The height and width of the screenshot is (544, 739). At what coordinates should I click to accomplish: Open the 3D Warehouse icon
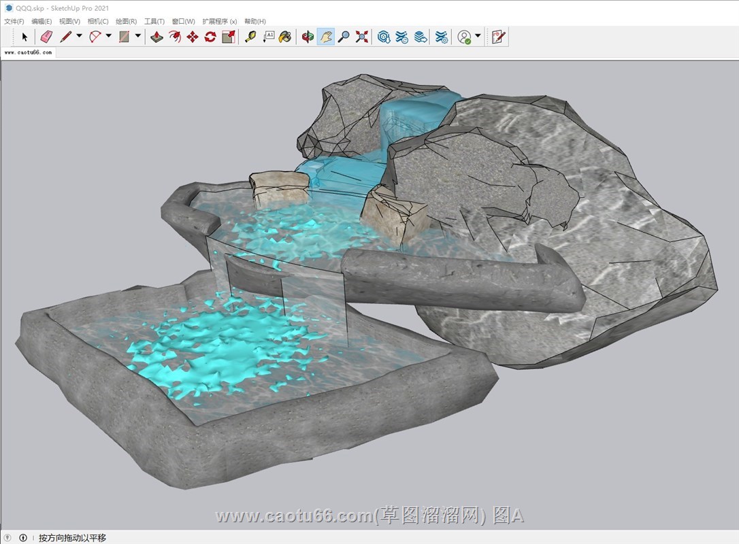pos(384,37)
